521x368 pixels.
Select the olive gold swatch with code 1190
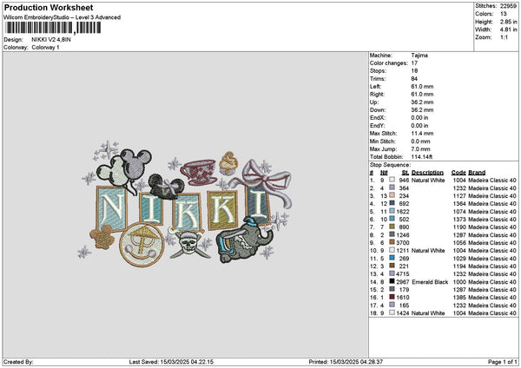pos(392,227)
